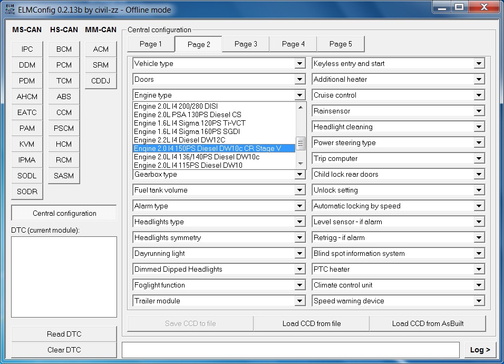Open the Cruise control dropdown
This screenshot has height=364, width=504.
coord(479,95)
